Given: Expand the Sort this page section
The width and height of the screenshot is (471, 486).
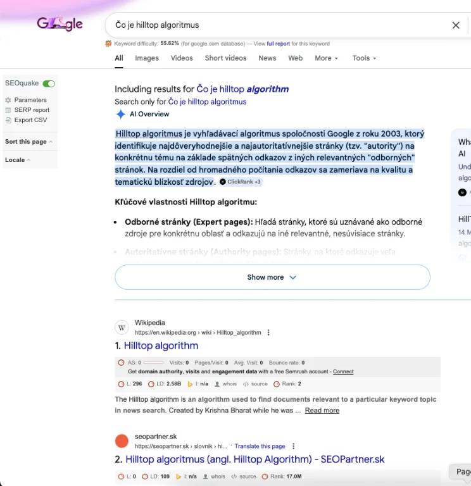Looking at the screenshot, I should (x=28, y=142).
